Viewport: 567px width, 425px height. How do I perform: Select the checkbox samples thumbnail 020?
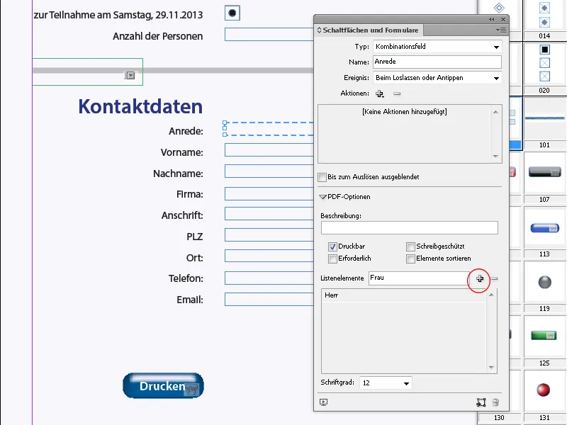point(544,63)
